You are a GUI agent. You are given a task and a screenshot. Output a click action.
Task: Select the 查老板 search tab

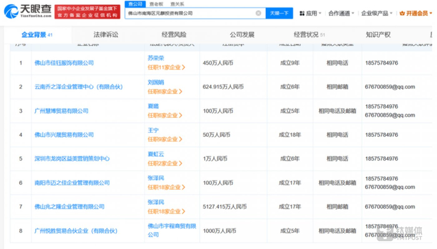point(155,4)
